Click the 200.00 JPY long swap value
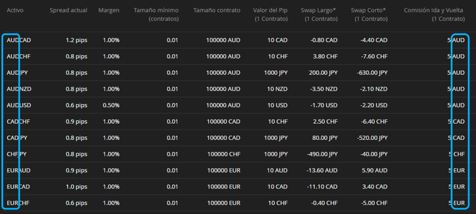 (323, 73)
